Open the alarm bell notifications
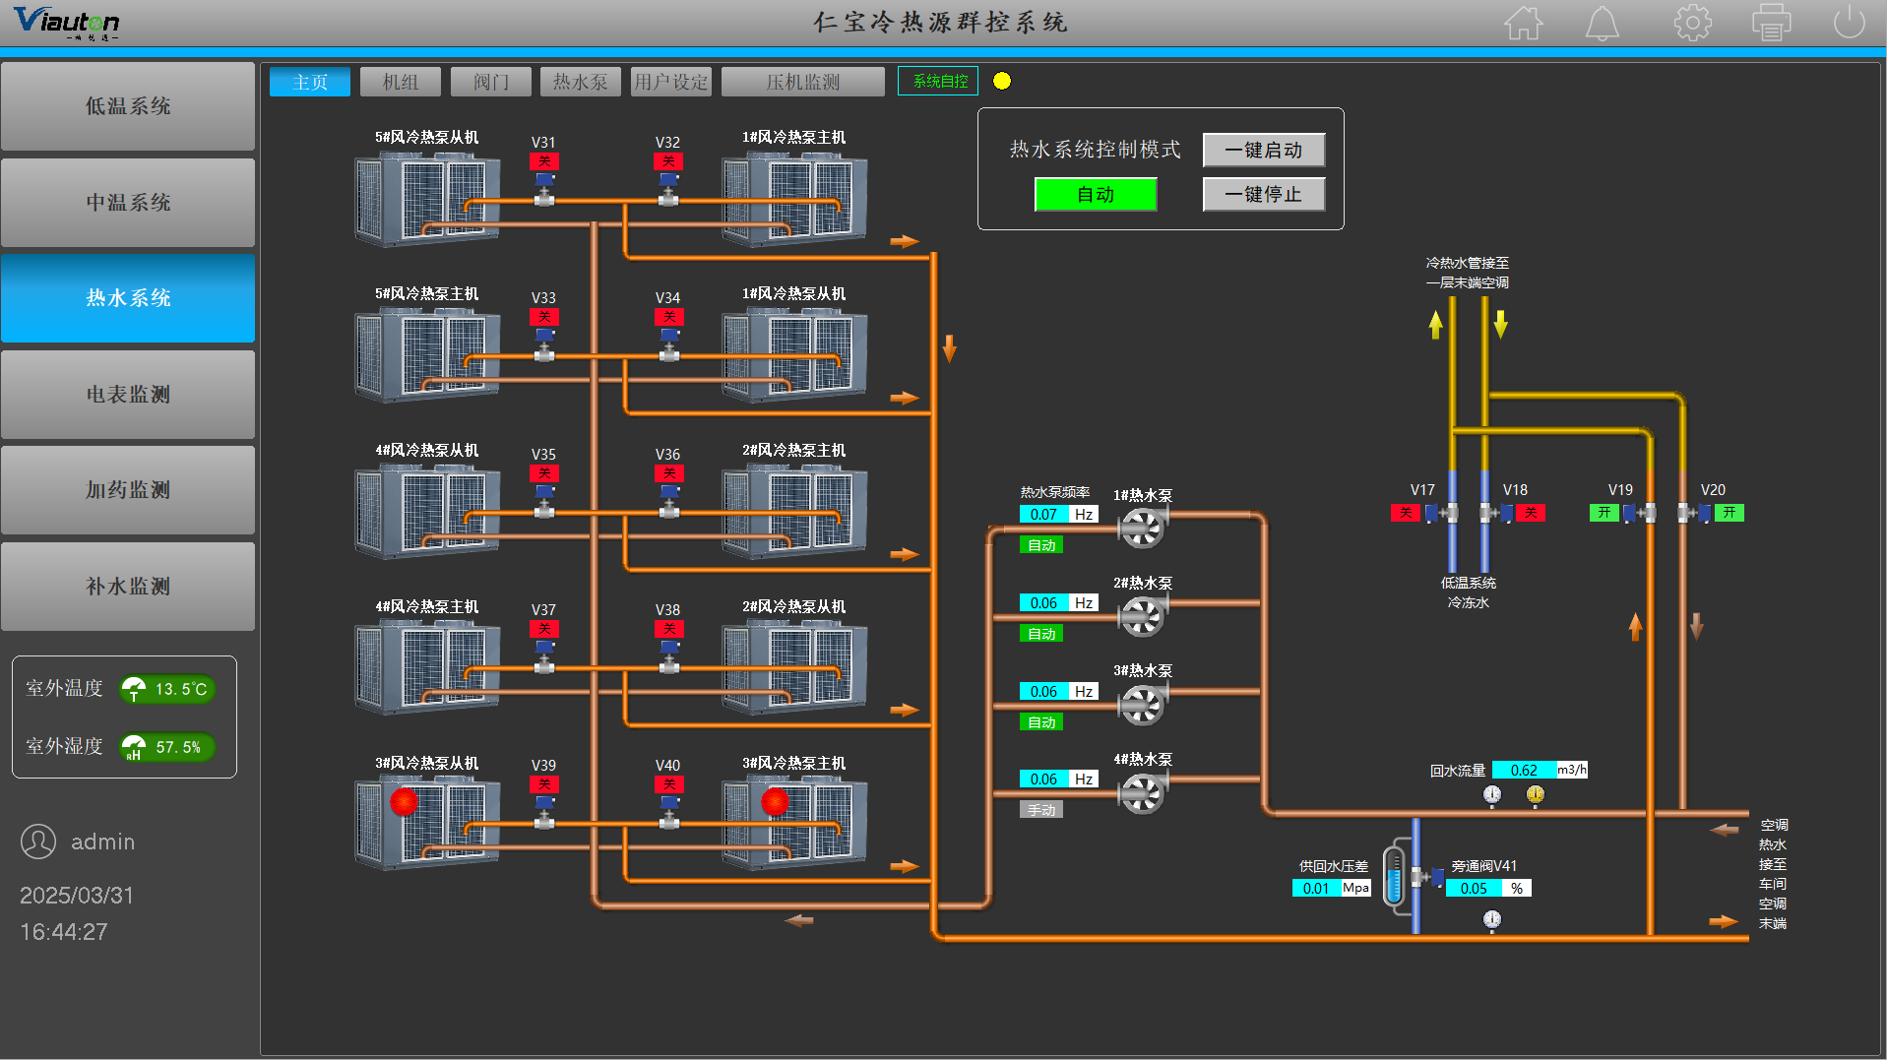This screenshot has width=1887, height=1060. point(1602,23)
